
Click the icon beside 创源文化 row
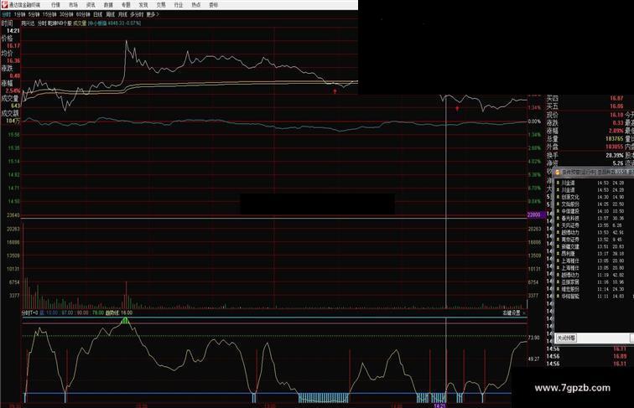point(558,197)
